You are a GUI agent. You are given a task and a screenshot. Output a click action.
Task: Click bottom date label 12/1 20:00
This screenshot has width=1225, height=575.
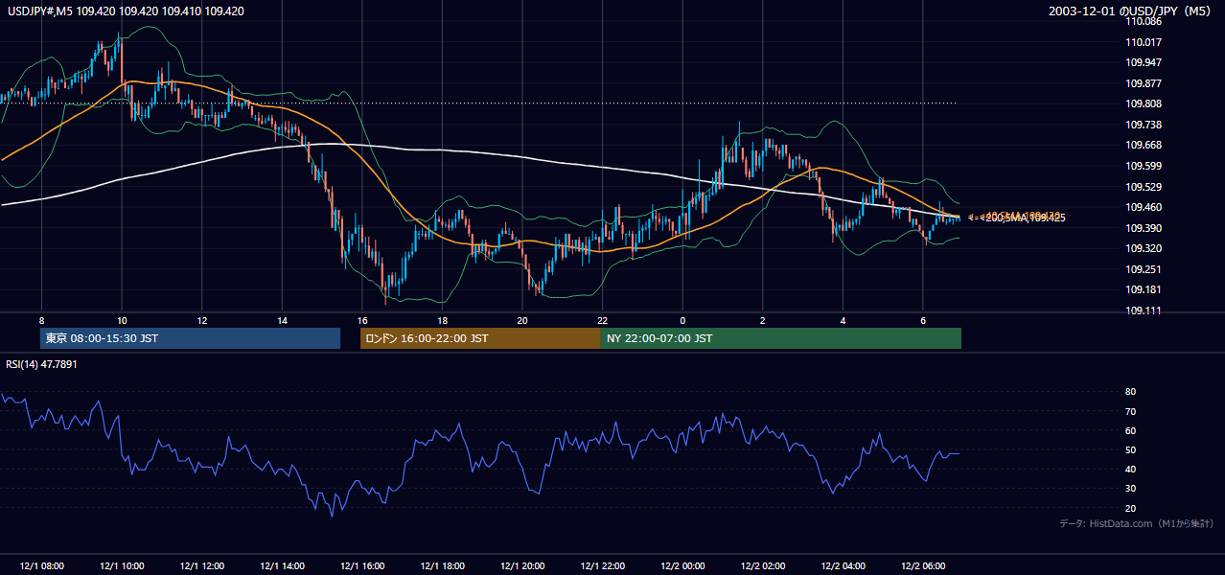[521, 566]
